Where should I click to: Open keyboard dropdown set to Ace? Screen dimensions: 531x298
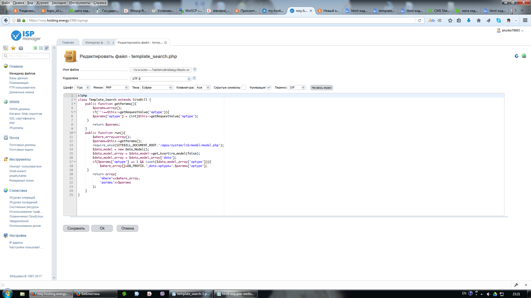click(x=203, y=87)
